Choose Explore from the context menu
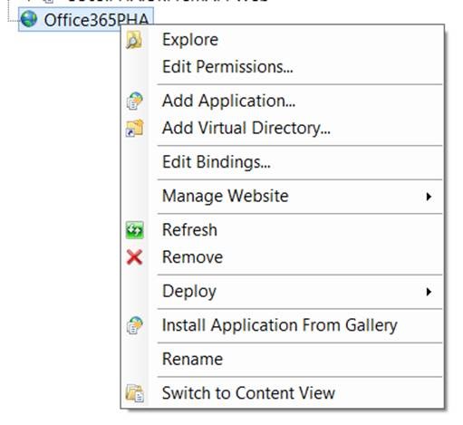This screenshot has height=425, width=463. point(190,40)
